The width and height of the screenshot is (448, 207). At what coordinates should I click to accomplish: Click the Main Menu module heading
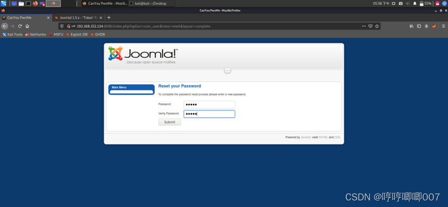point(119,87)
